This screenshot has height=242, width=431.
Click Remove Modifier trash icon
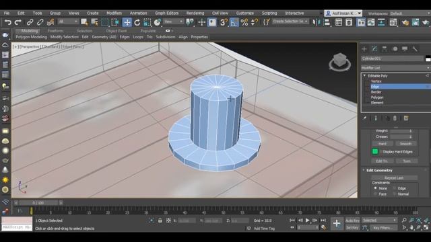click(x=395, y=118)
